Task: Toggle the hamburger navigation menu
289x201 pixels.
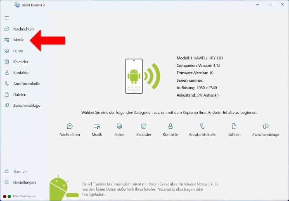Action: point(7,18)
